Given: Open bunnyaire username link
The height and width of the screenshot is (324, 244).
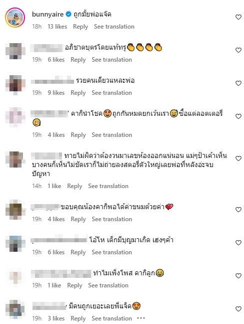Looking at the screenshot, I should [x=47, y=14].
